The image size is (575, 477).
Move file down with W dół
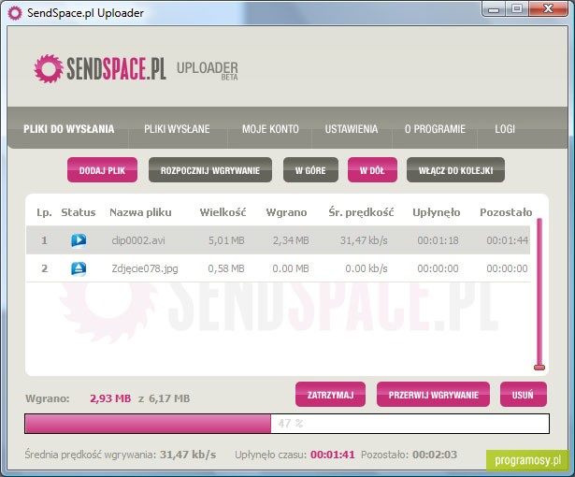coord(372,170)
